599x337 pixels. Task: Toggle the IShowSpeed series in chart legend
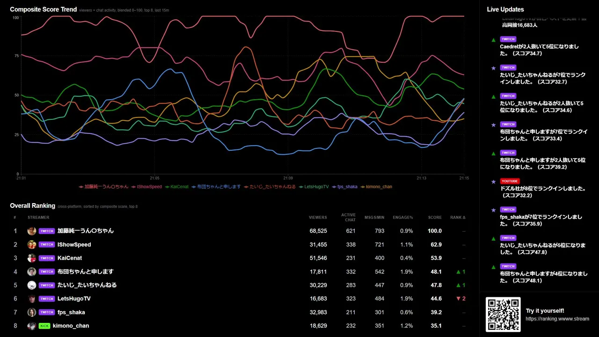point(146,187)
